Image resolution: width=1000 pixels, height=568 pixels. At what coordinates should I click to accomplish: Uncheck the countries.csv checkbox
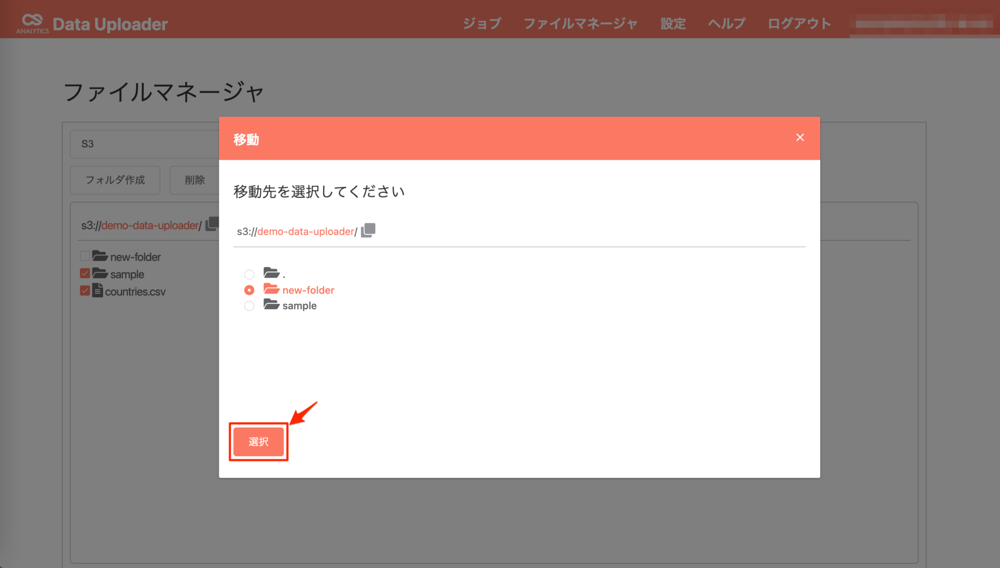84,291
